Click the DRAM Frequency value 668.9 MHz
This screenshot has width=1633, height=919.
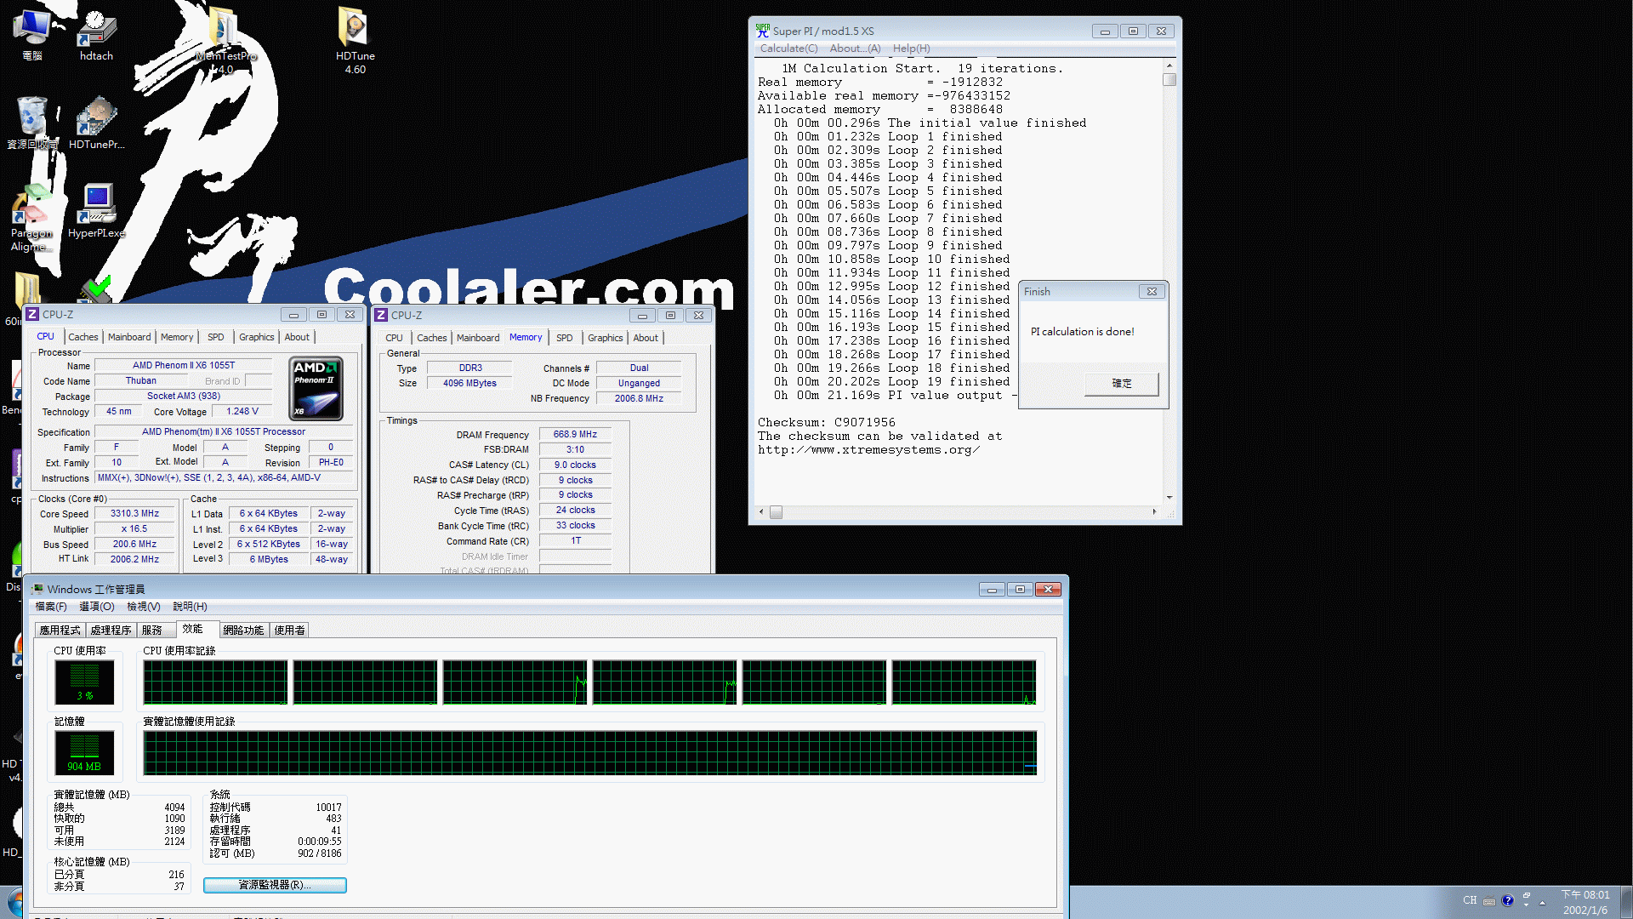[575, 435]
